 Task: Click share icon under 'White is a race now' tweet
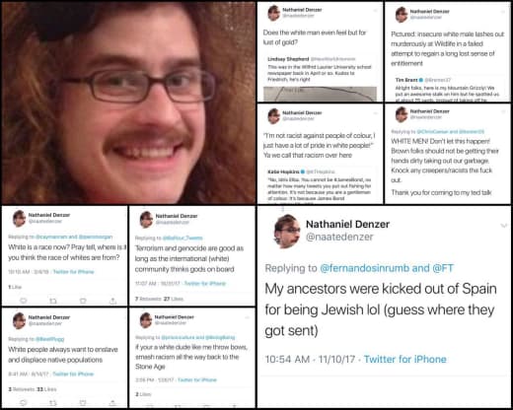coord(112,301)
